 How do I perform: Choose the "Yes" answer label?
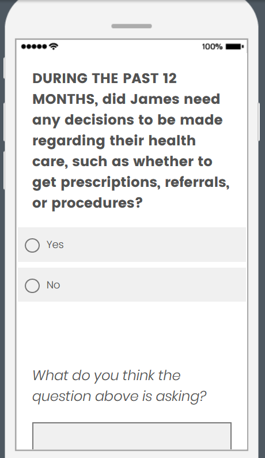55,245
